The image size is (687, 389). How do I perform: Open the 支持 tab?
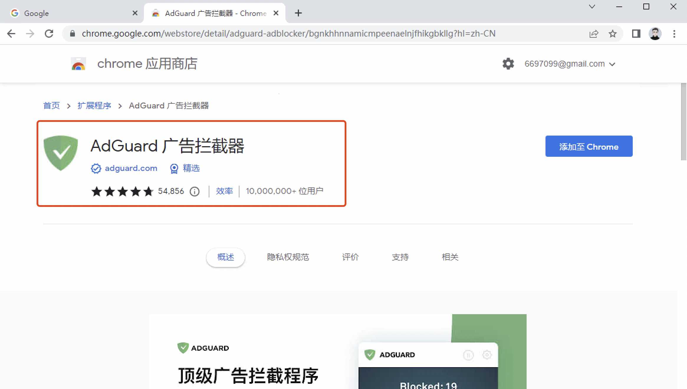tap(400, 257)
